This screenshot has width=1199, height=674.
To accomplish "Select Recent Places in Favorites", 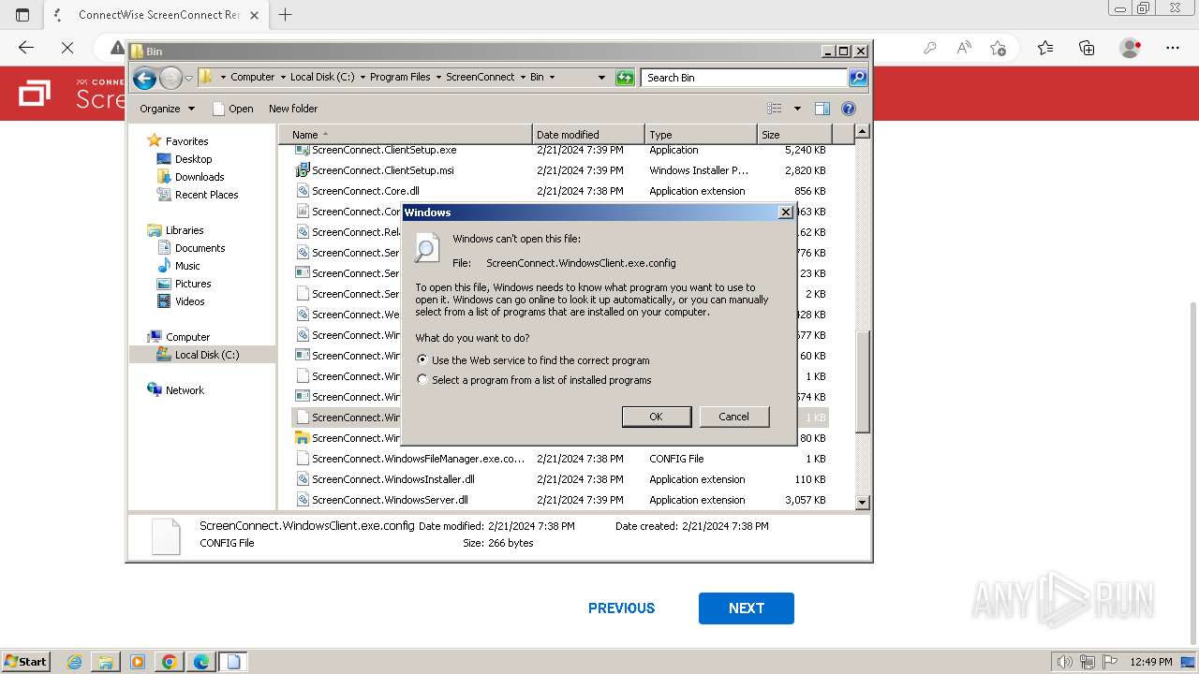I will (x=206, y=195).
